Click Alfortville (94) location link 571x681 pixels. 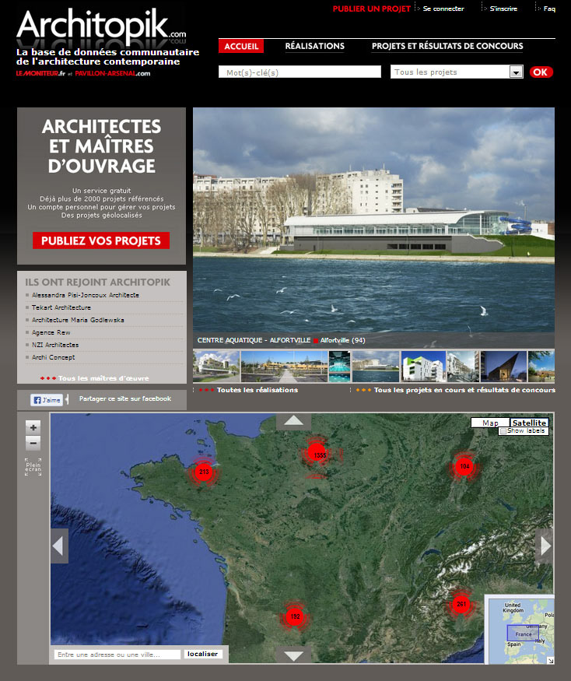pos(342,340)
